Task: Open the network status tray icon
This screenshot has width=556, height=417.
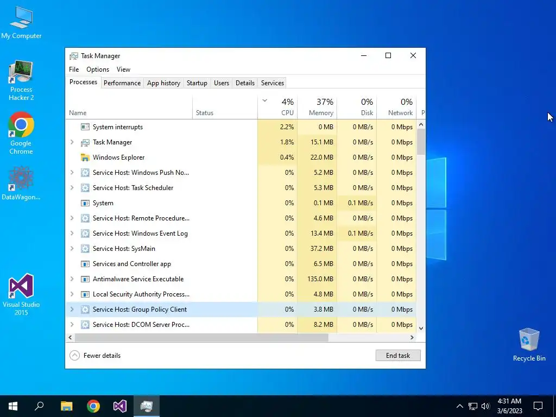Action: 473,406
